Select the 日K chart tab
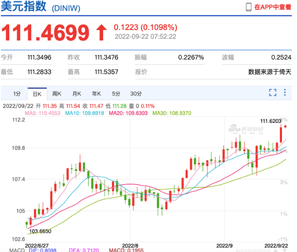This screenshot has height=252, width=297. 37,94
